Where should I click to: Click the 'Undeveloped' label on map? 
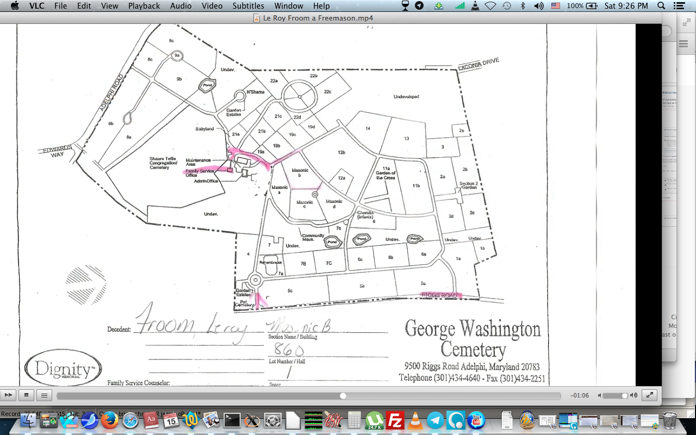(x=406, y=97)
